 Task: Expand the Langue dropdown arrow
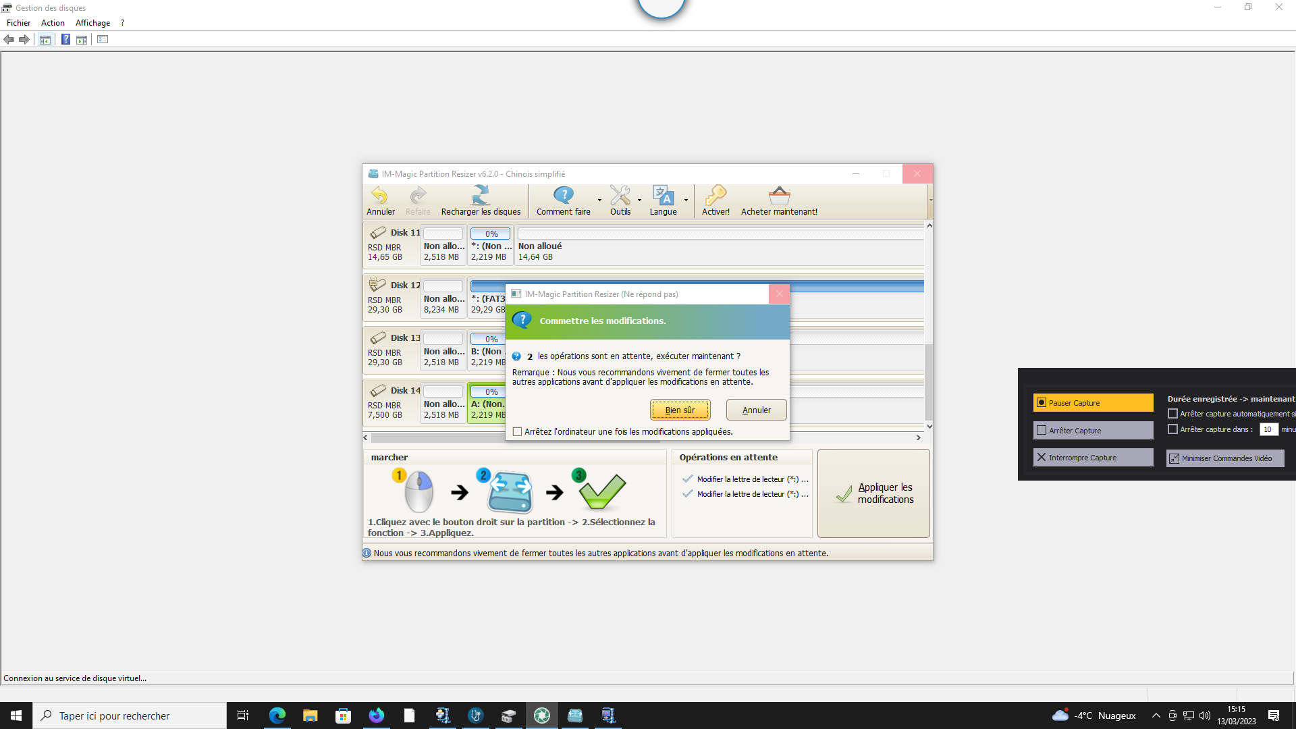coord(686,200)
